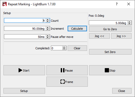Decrease Pause after move with down arrow
This screenshot has width=135, height=97.
[x=48, y=38]
